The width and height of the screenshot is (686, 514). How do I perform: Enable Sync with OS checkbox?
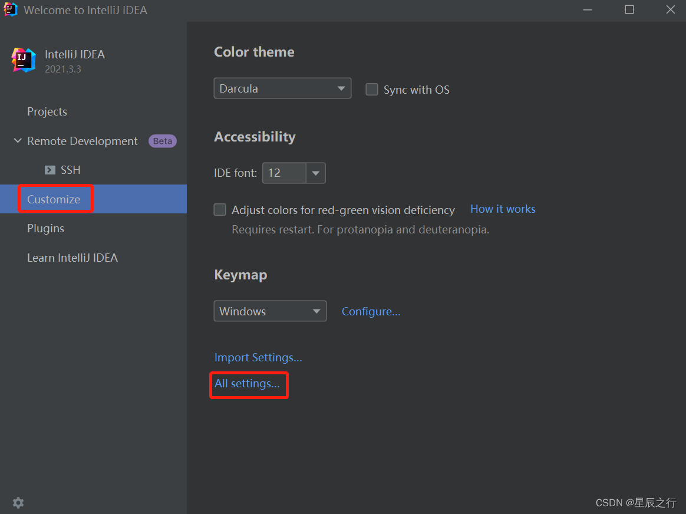[x=372, y=89]
